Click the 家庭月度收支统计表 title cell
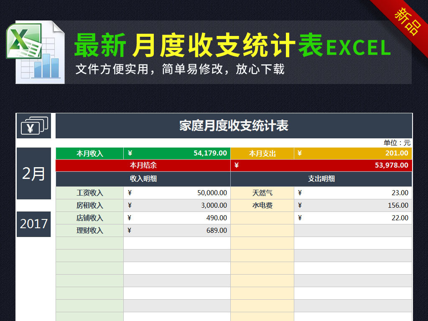This screenshot has height=321, width=428. (x=234, y=126)
